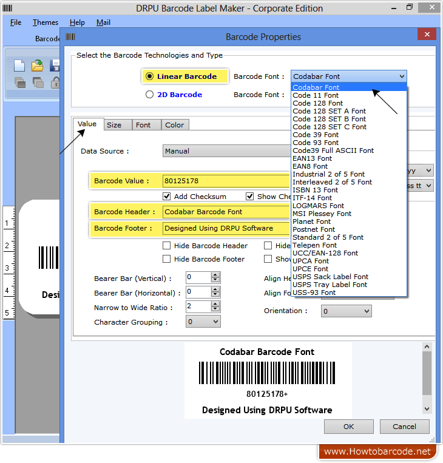Select EAN8 Font in the list

pyautogui.click(x=349, y=166)
